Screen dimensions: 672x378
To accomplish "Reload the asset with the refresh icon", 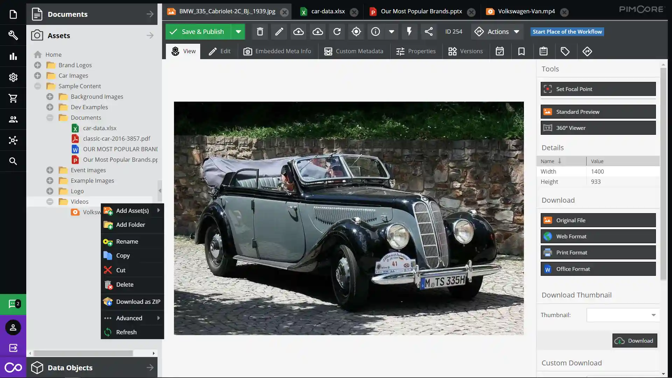I will pos(336,31).
